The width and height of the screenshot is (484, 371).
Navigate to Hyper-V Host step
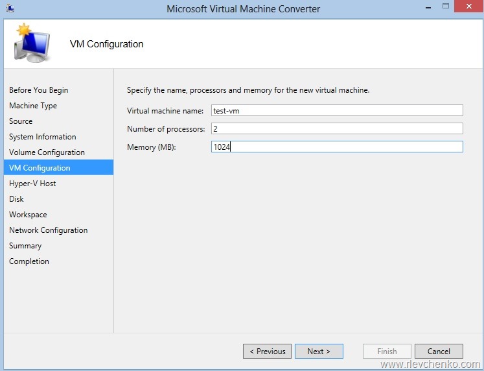[x=32, y=184]
